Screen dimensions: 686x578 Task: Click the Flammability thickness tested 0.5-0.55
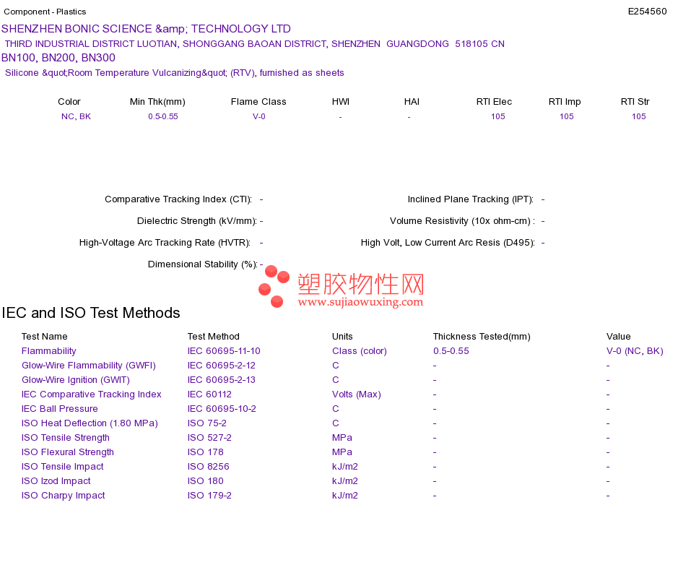pos(451,350)
